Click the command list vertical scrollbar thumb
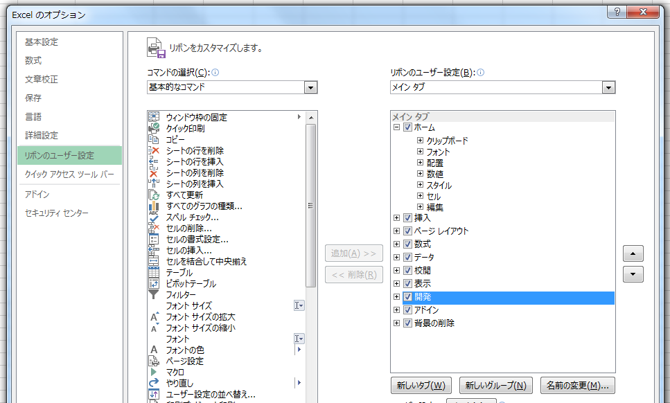The height and width of the screenshot is (403, 670). (x=311, y=206)
